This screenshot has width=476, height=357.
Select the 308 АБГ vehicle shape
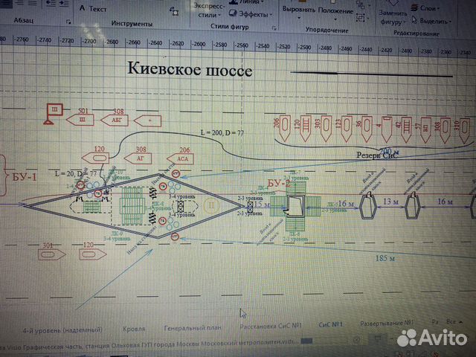coord(115,120)
